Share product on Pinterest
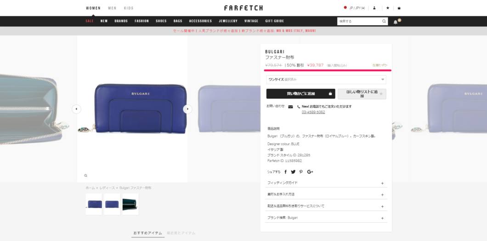 tap(301, 172)
